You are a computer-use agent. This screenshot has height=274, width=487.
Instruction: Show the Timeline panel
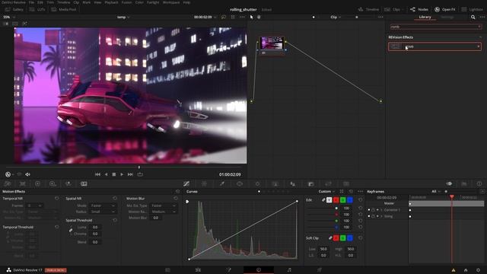point(368,9)
